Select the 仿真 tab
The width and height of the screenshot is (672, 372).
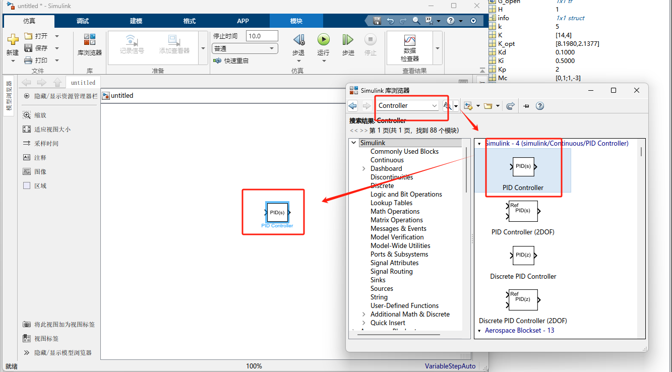coord(29,21)
